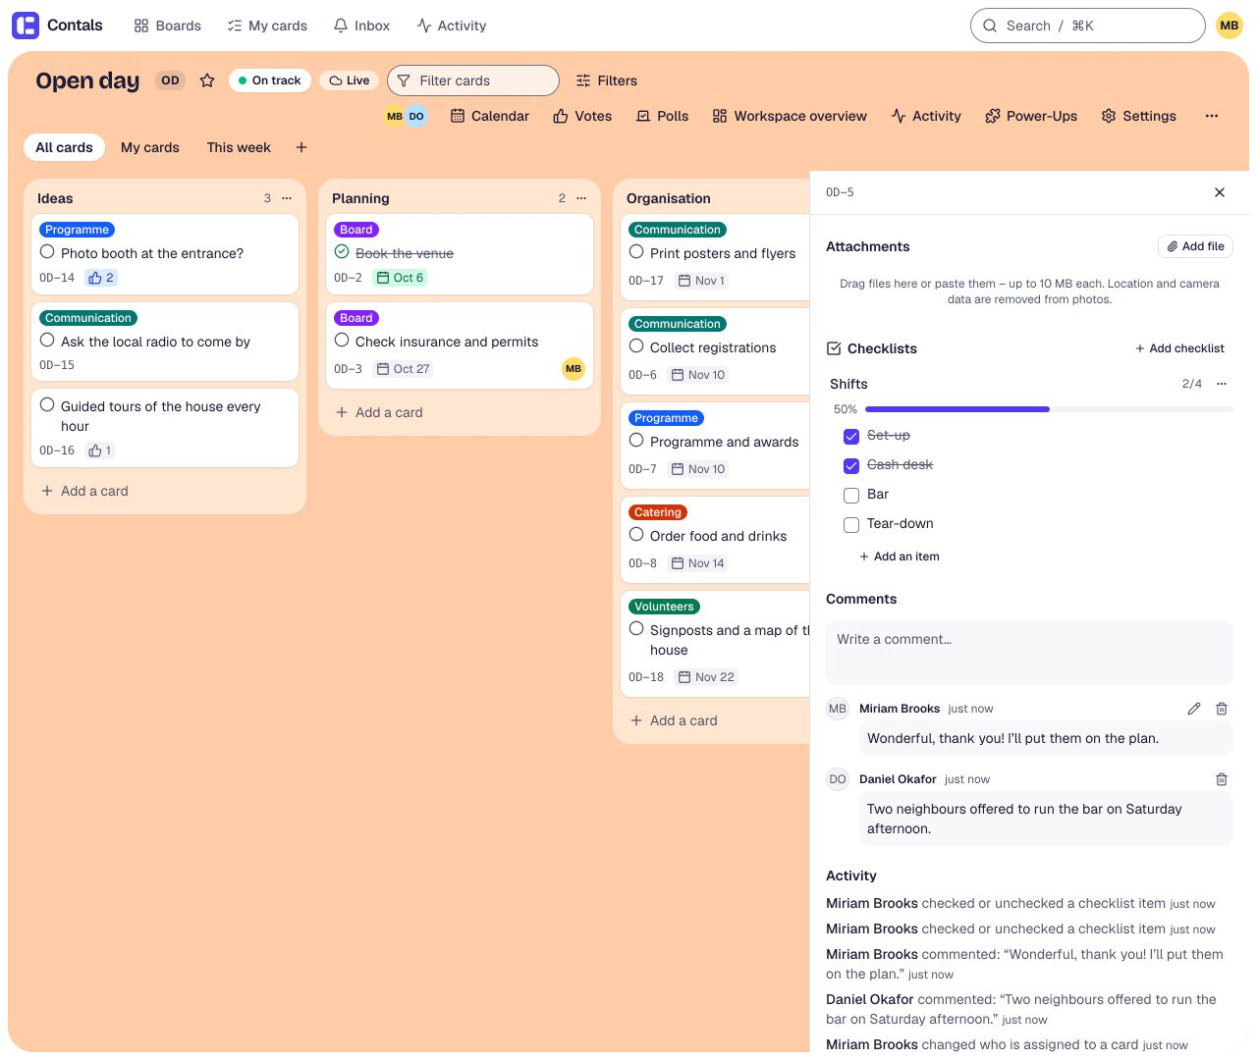The image size is (1257, 1060).
Task: Click the DO member avatar on board
Action: pos(416,116)
